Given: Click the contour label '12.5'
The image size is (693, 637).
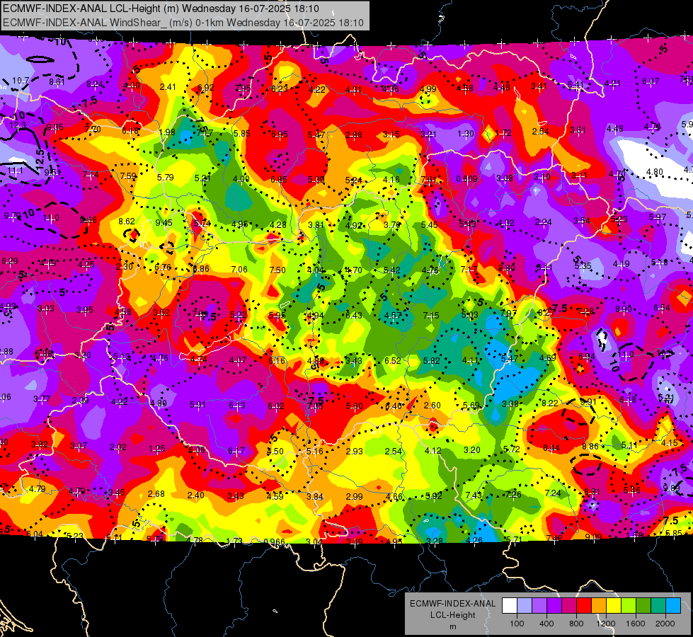Looking at the screenshot, I should point(40,159).
